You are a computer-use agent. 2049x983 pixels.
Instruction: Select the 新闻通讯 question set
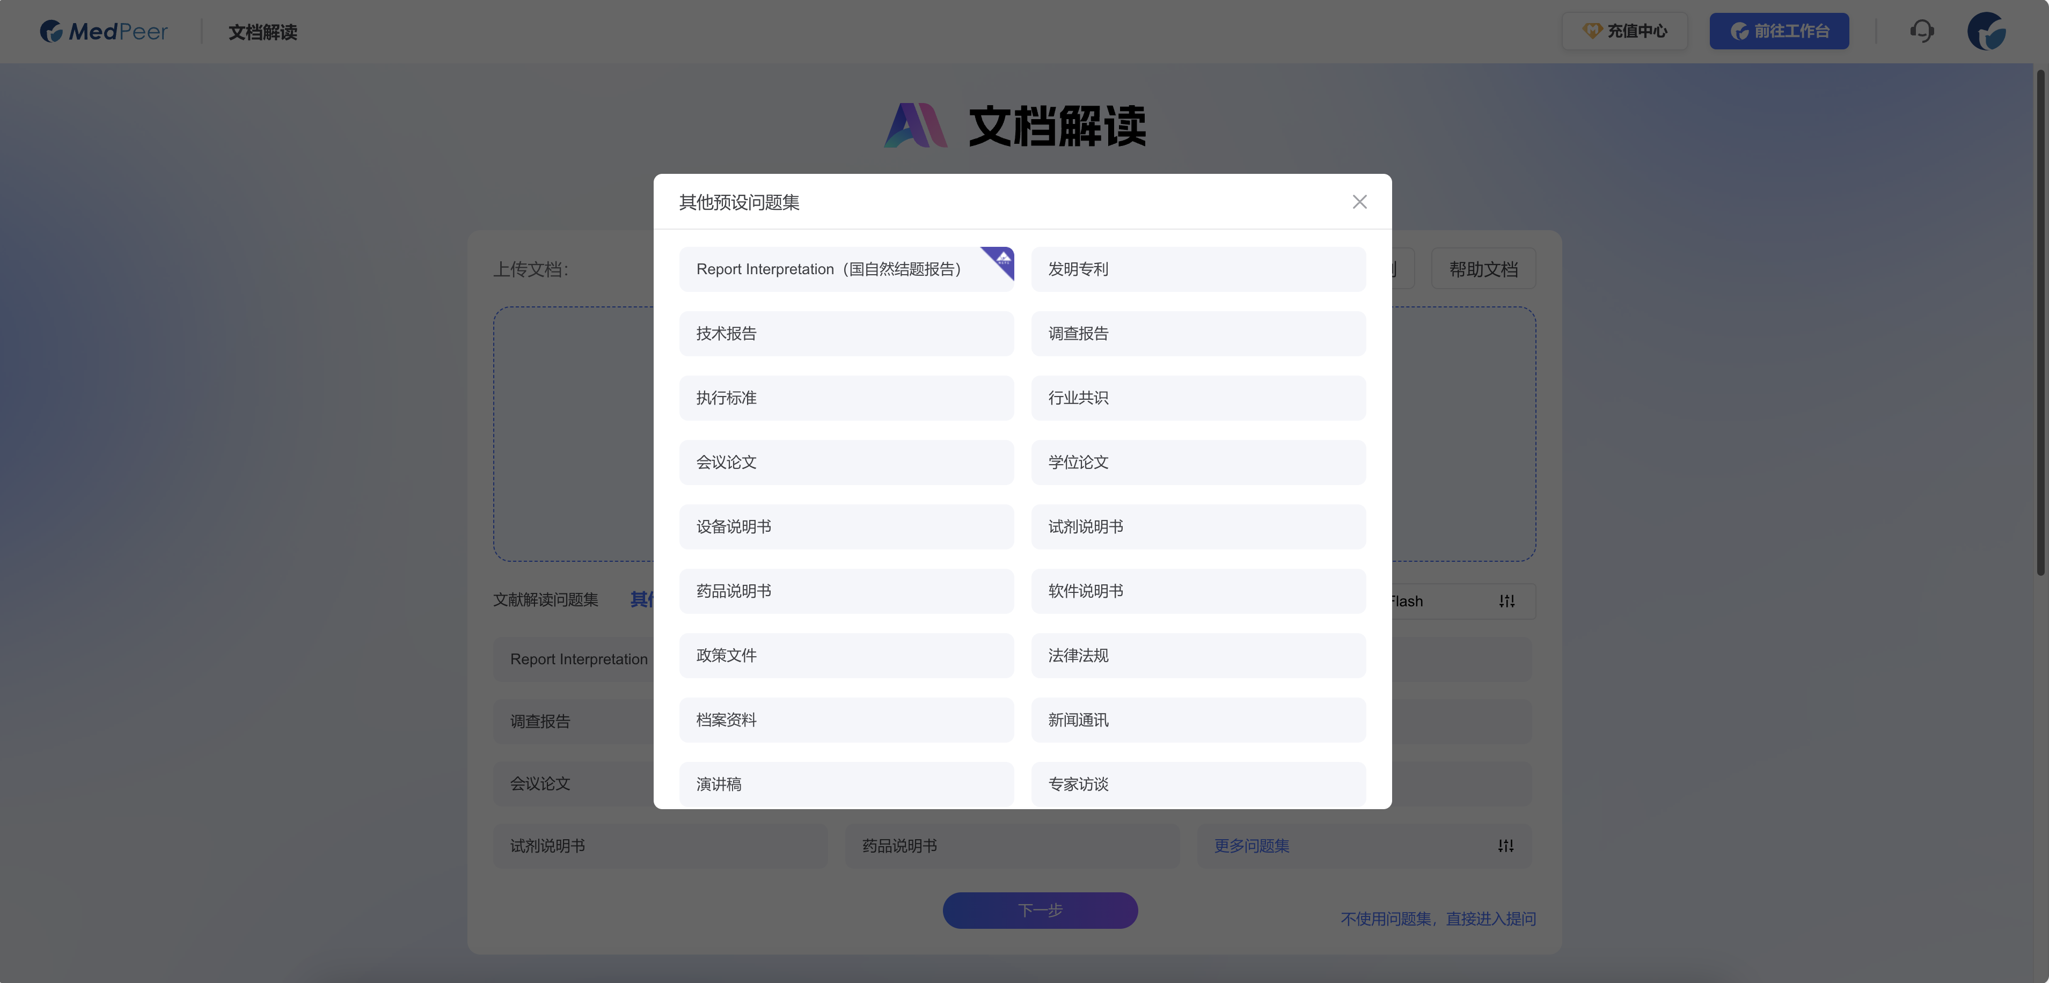tap(1198, 720)
